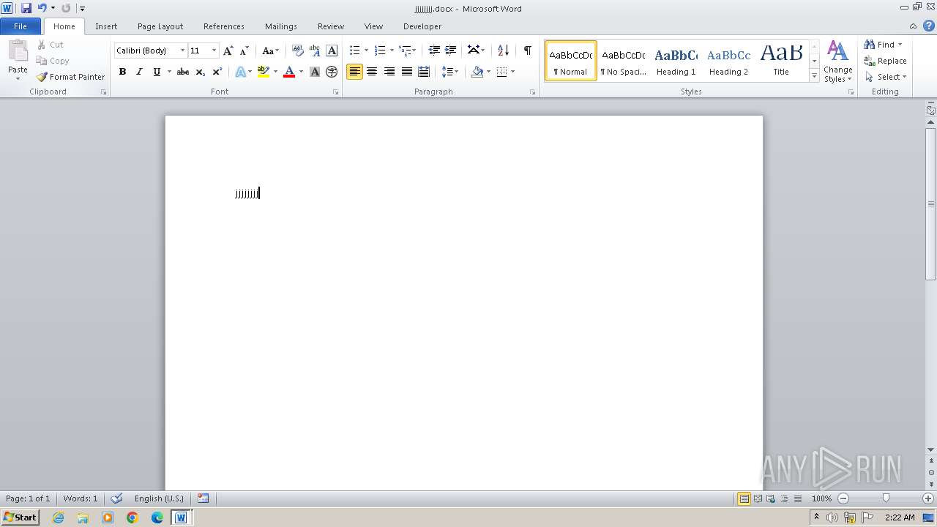This screenshot has height=527, width=937.
Task: Click the Shrink Font icon
Action: tap(244, 51)
